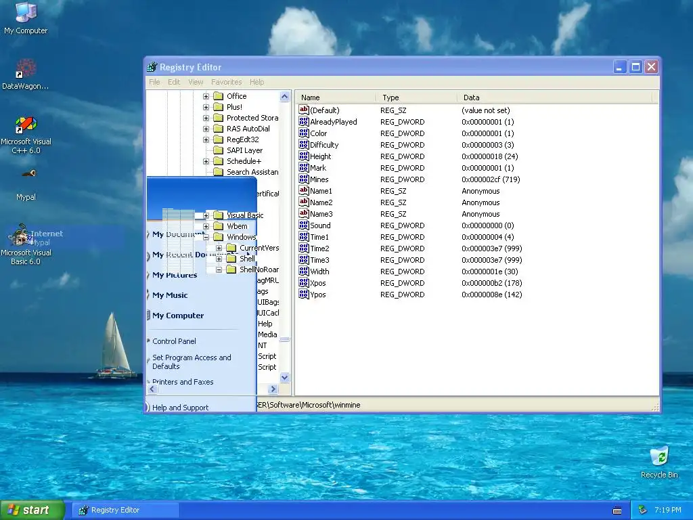Click tree pane scroll up arrow
This screenshot has height=520, width=693.
click(x=285, y=96)
